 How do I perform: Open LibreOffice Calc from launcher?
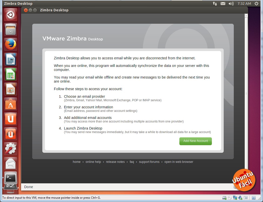click(x=11, y=74)
